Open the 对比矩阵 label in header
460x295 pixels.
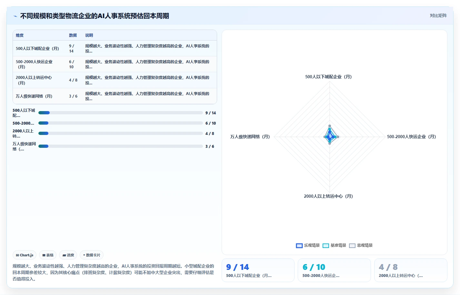pos(438,15)
